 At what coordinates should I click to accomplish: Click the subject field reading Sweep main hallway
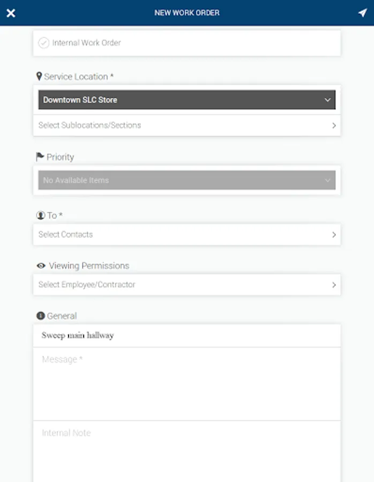point(186,336)
